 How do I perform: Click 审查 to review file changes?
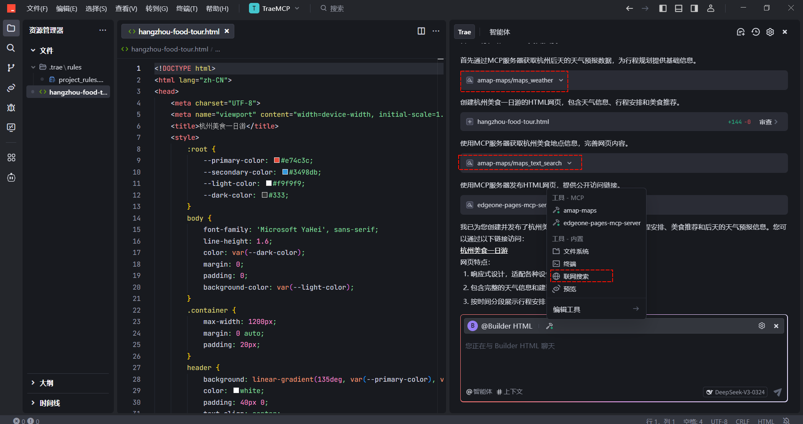pyautogui.click(x=768, y=122)
